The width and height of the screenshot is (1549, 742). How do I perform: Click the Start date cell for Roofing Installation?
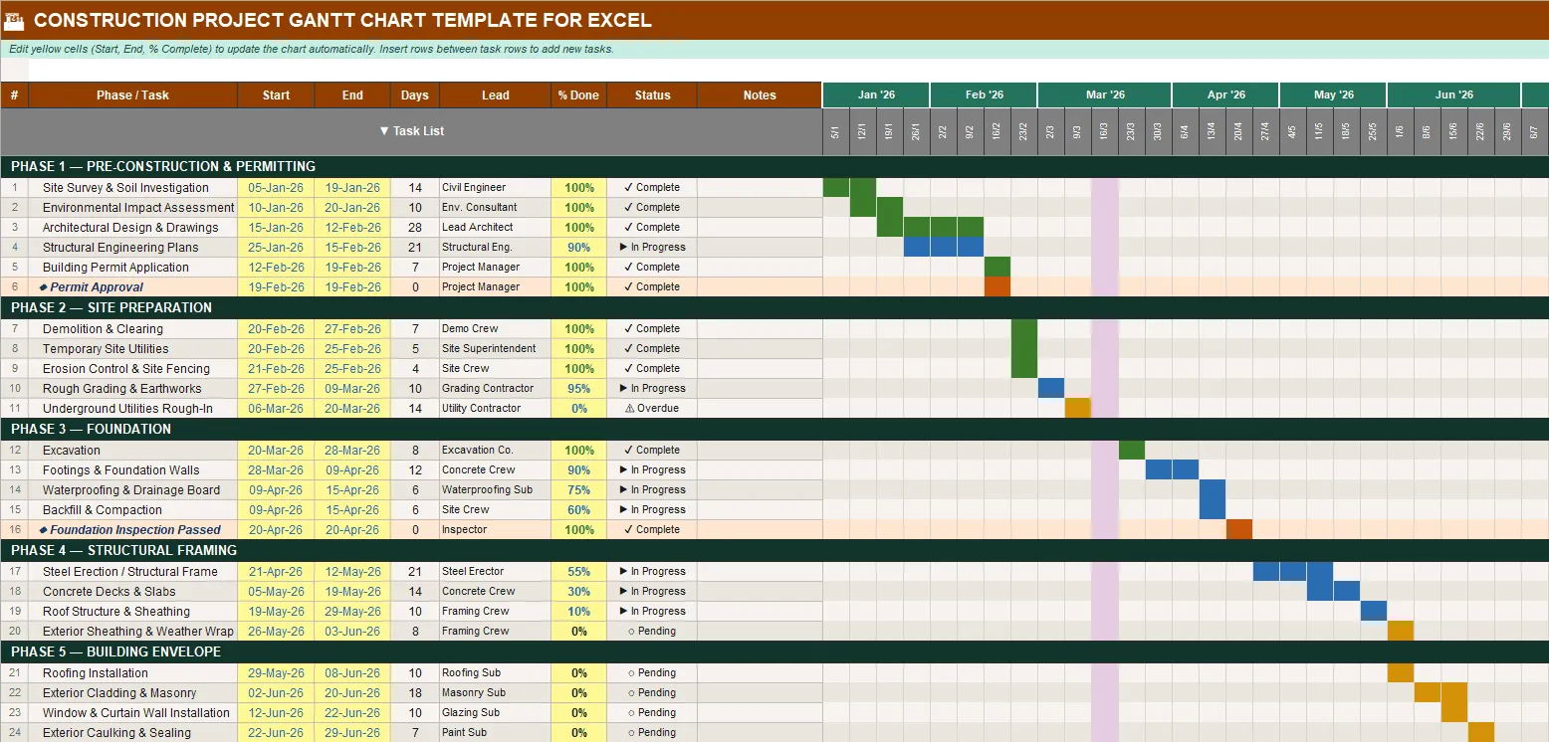point(276,672)
